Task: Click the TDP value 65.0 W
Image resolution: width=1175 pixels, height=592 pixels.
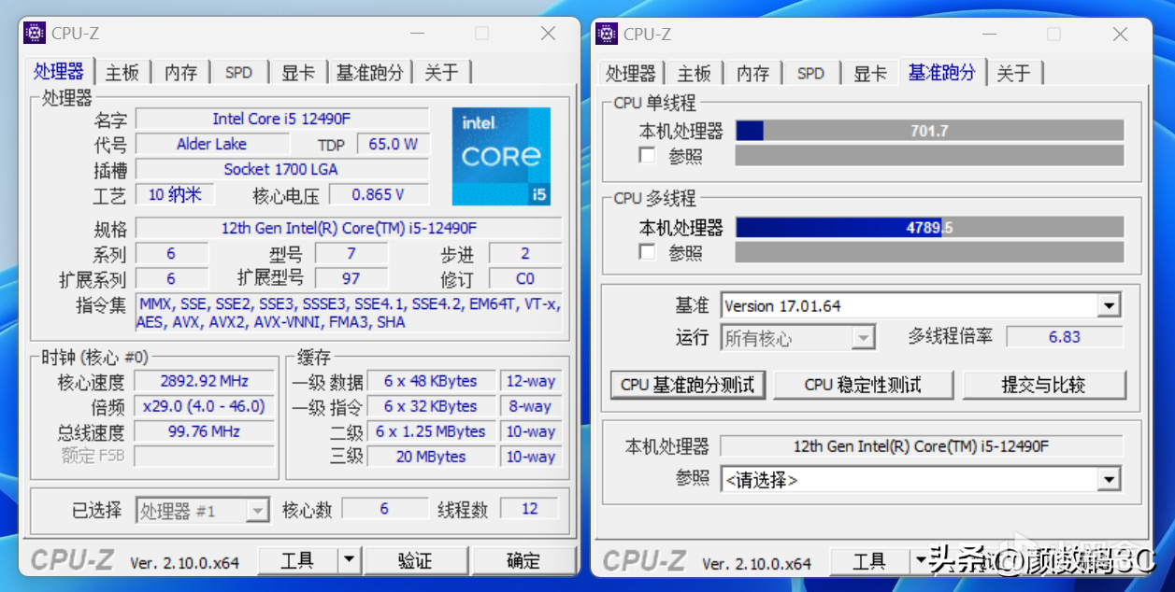Action: point(392,144)
